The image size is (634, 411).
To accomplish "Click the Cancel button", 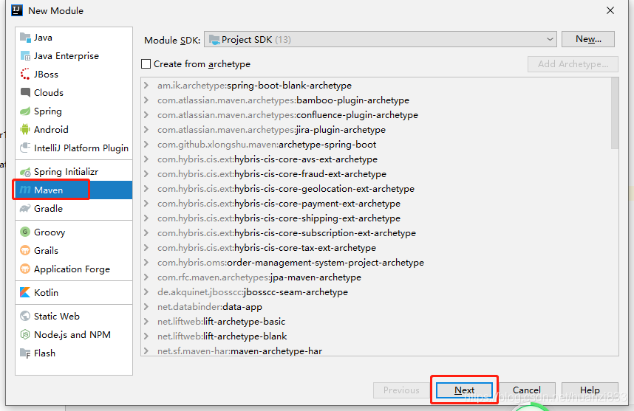I will tap(526, 390).
